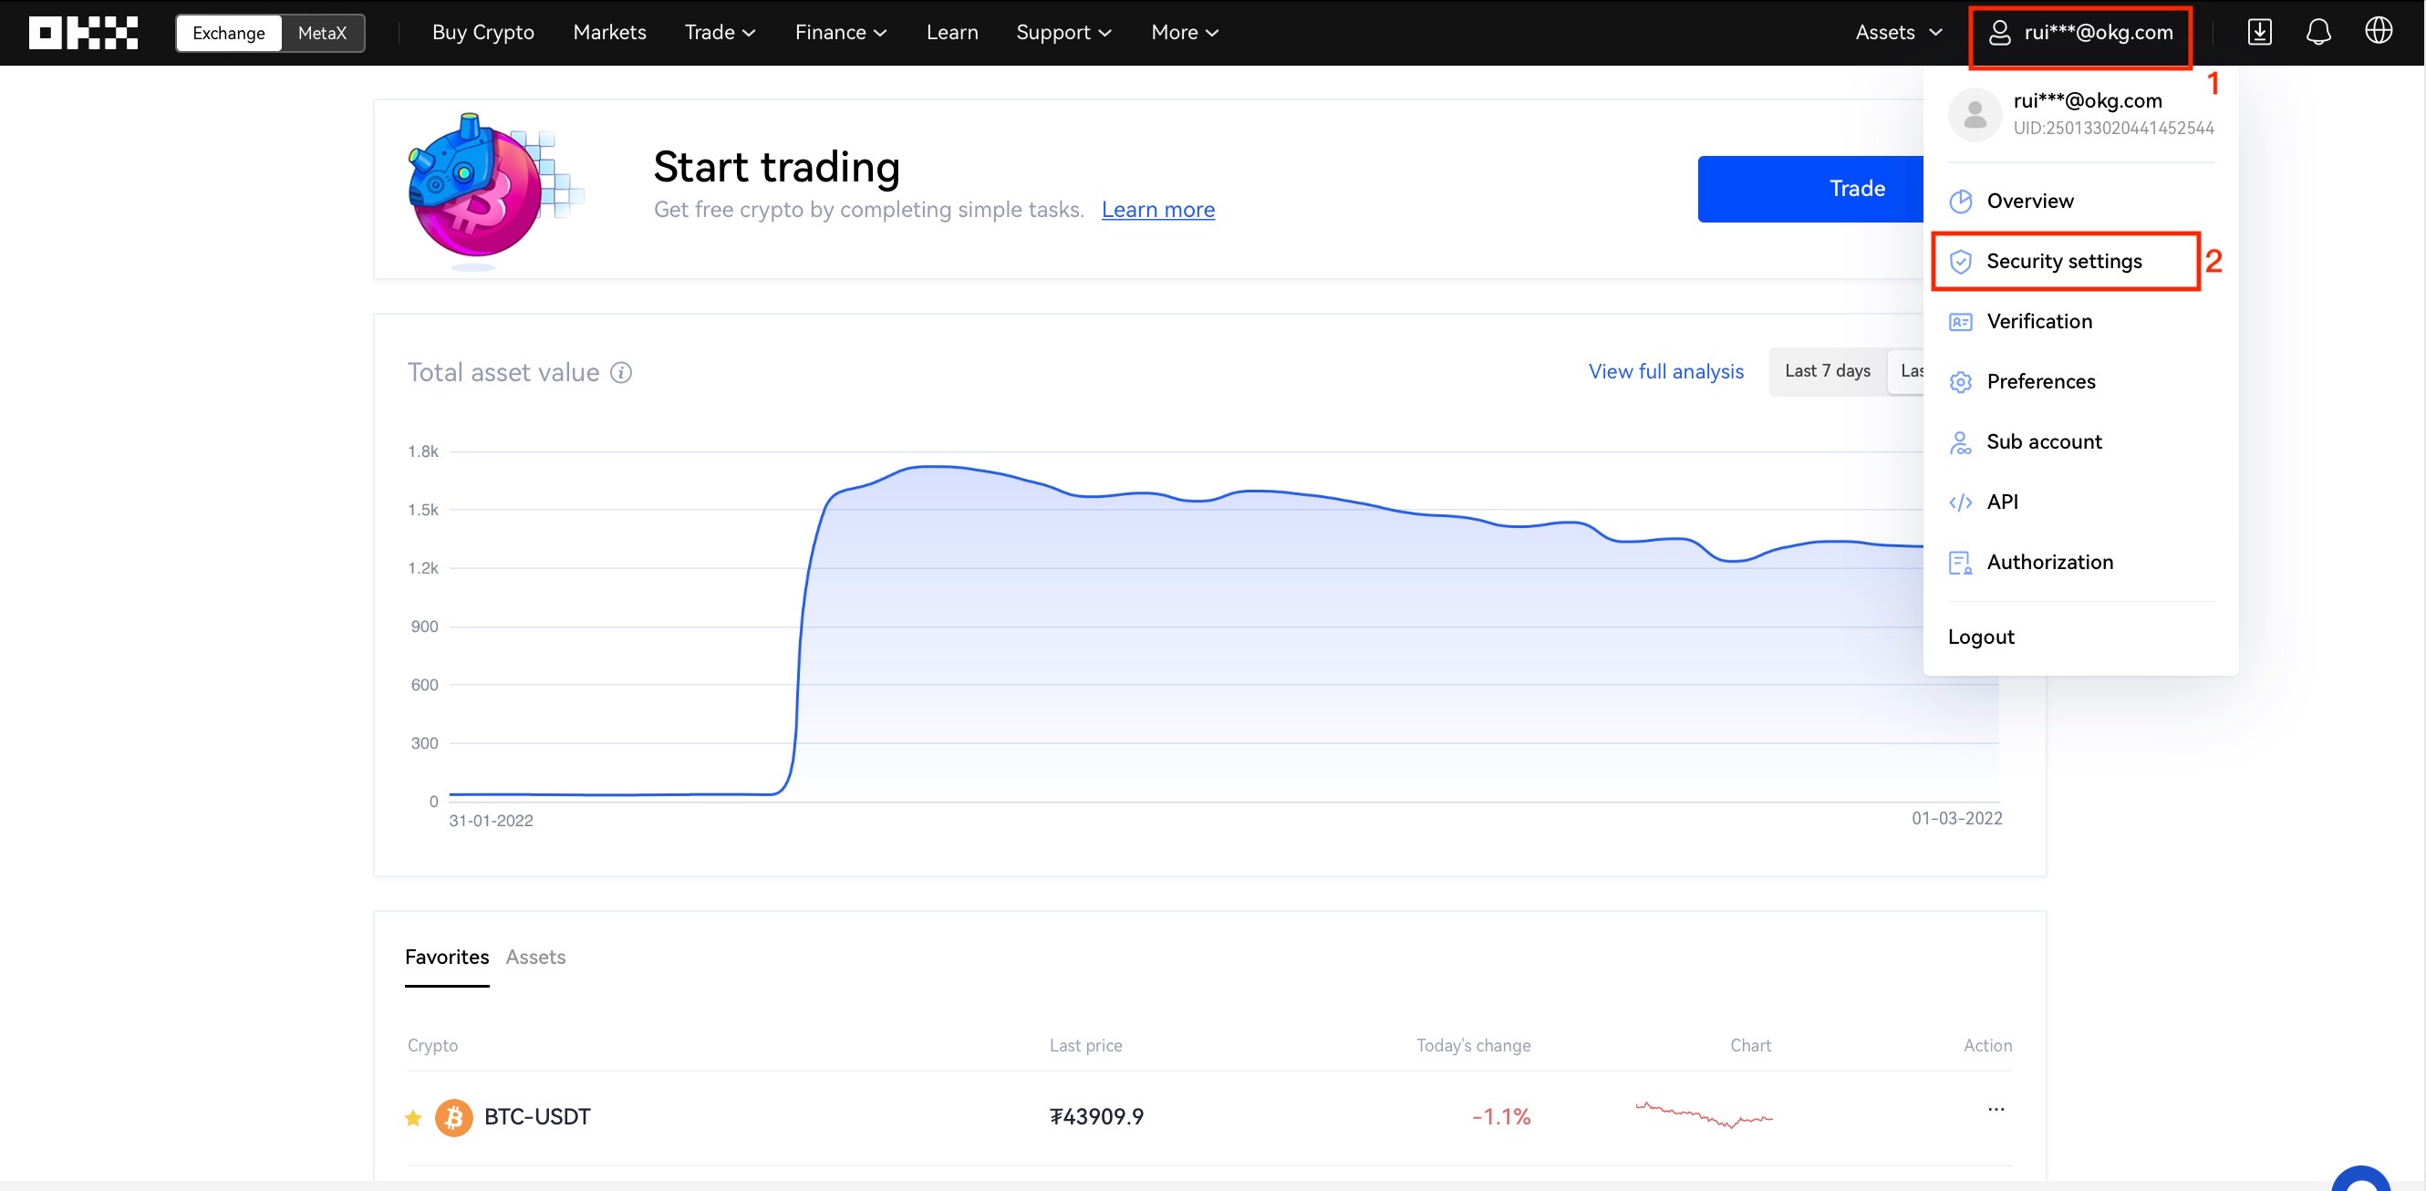Click the BTC-USDT pair name

pos(537,1117)
